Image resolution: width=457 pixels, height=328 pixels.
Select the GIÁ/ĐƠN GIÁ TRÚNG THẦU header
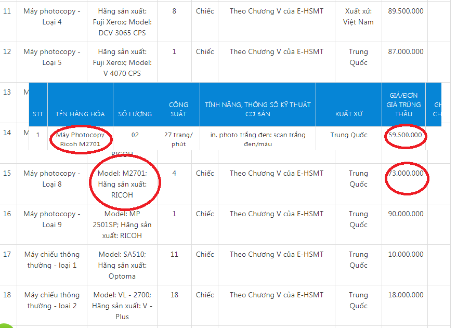pyautogui.click(x=403, y=104)
